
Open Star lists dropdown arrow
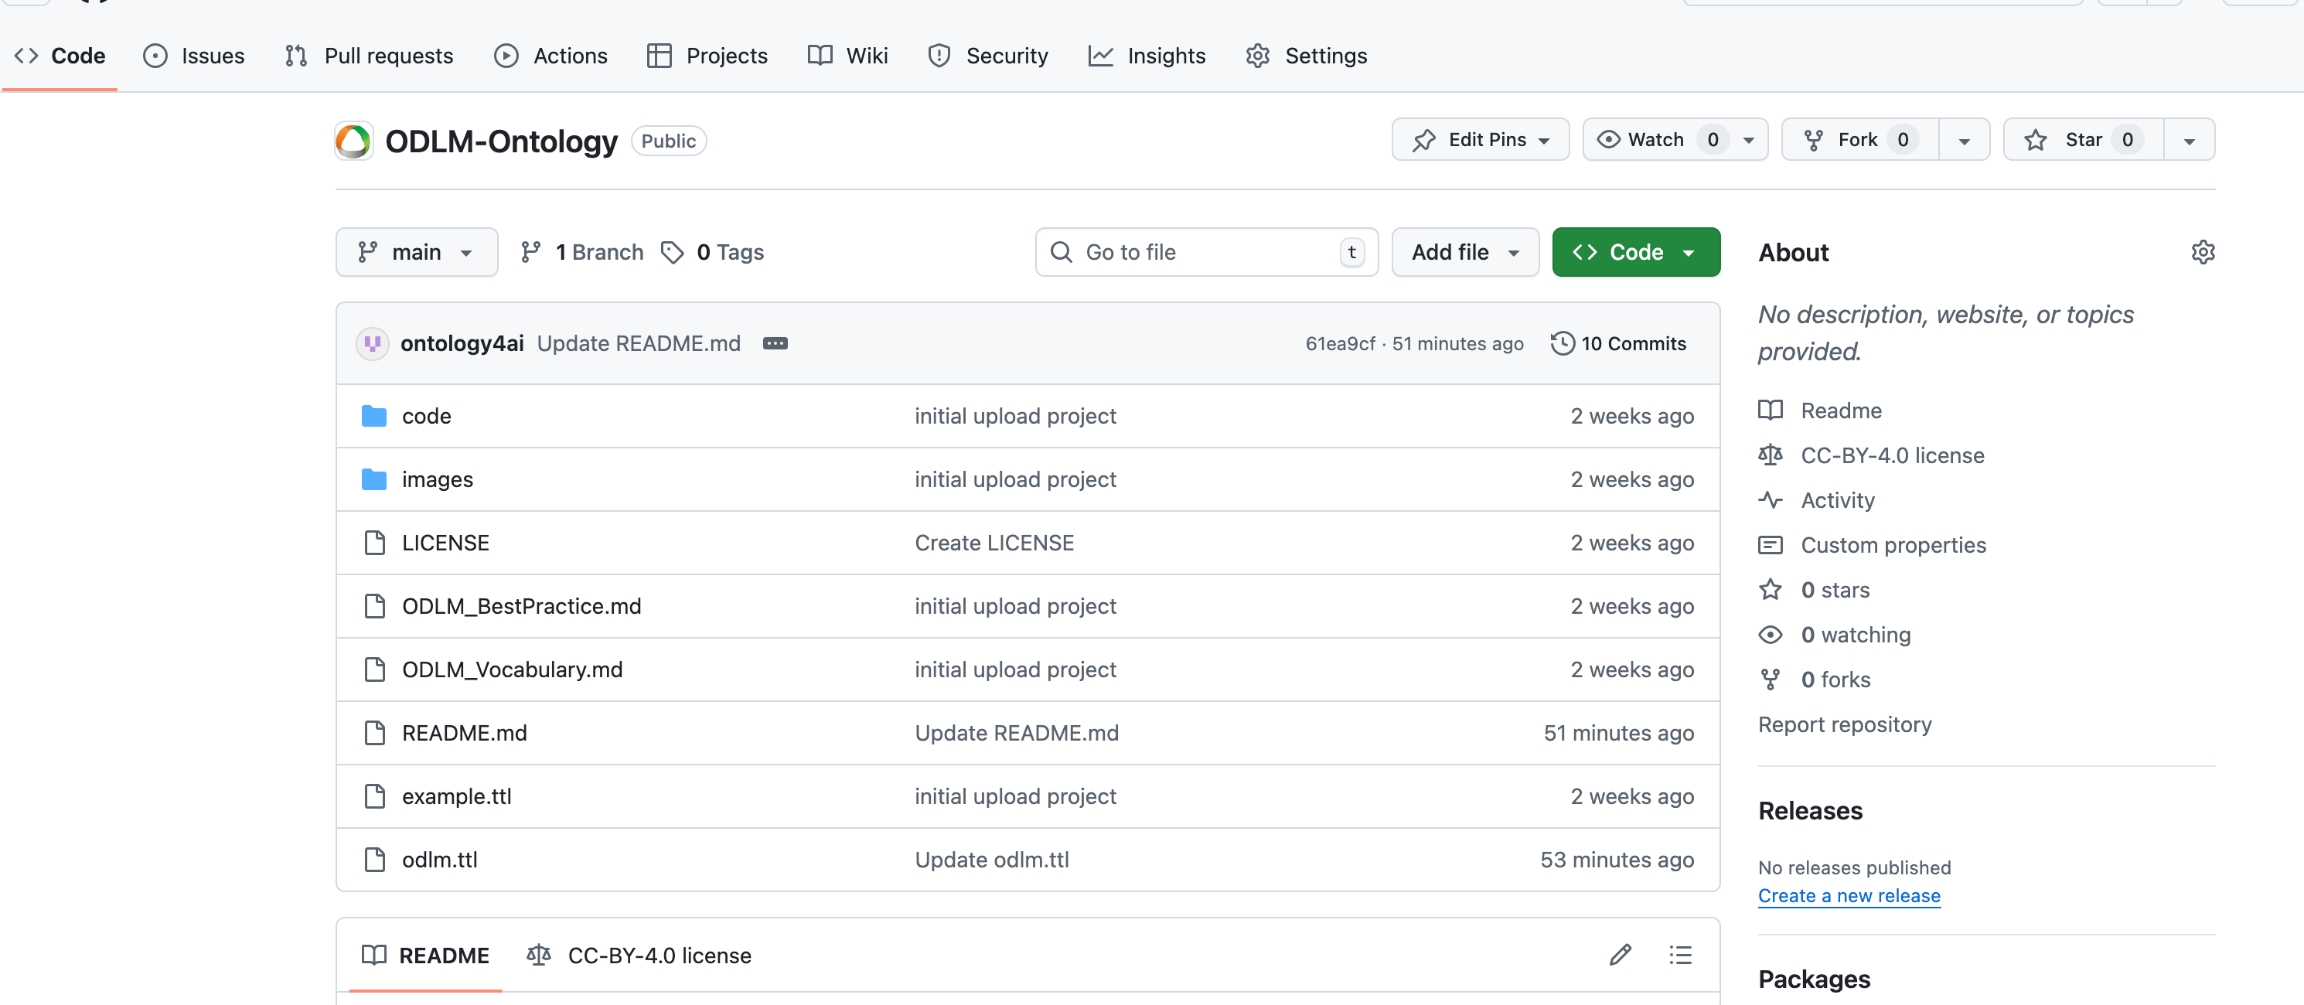pyautogui.click(x=2189, y=141)
